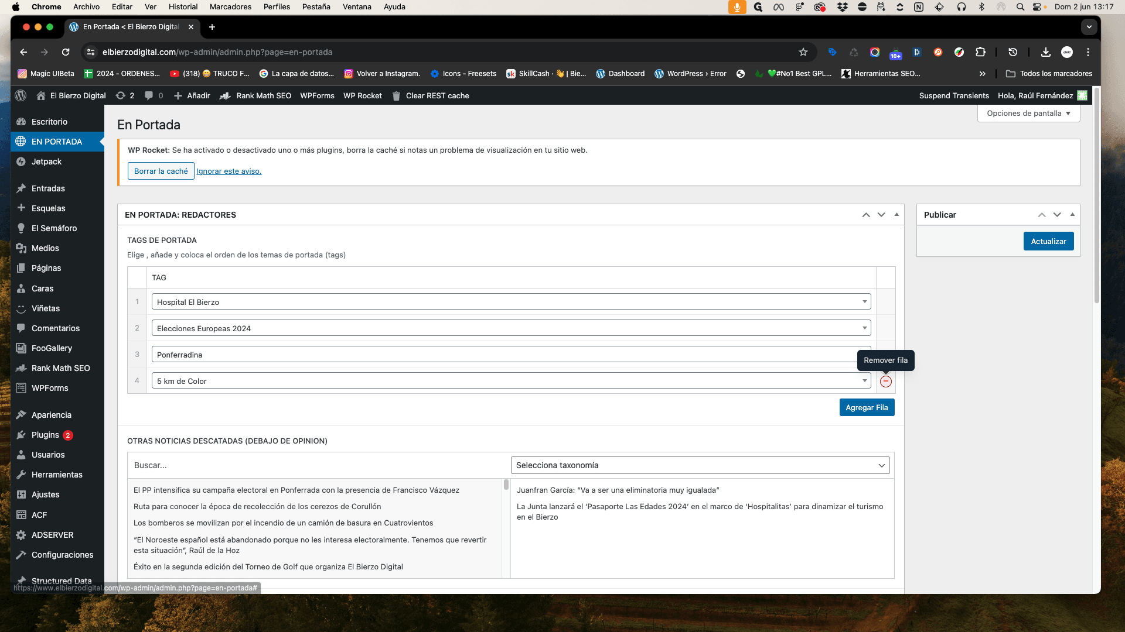Open the Hospital El Bierzo tag dropdown
The height and width of the screenshot is (632, 1125).
point(511,302)
